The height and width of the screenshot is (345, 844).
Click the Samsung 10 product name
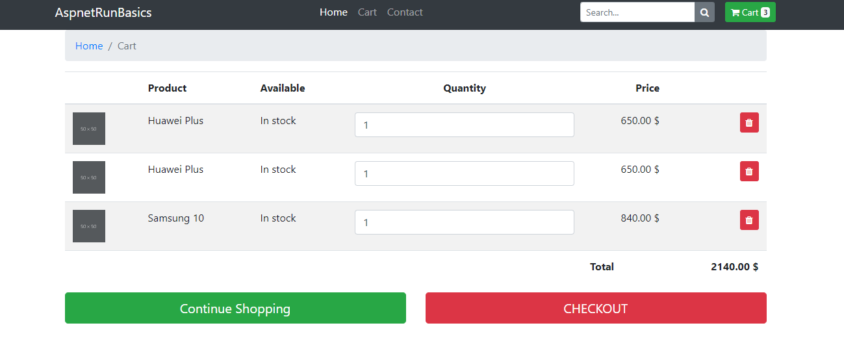pyautogui.click(x=176, y=218)
